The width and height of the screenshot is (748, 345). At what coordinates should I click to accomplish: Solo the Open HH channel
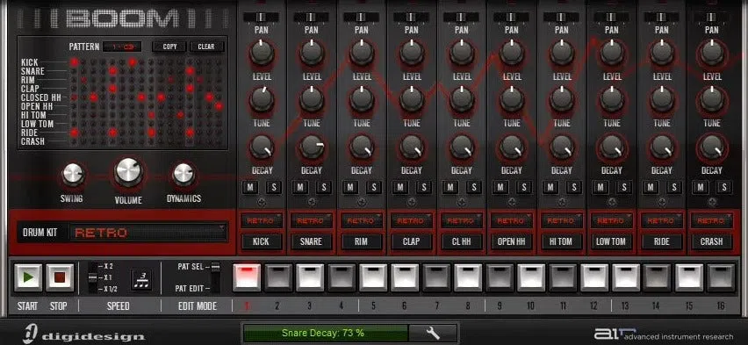point(524,188)
